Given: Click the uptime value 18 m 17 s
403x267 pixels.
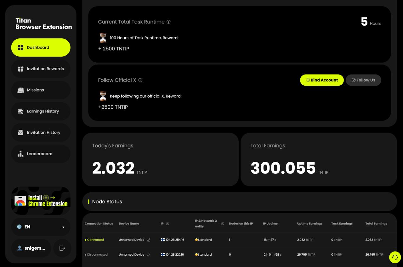Looking at the screenshot, I should coord(270,240).
